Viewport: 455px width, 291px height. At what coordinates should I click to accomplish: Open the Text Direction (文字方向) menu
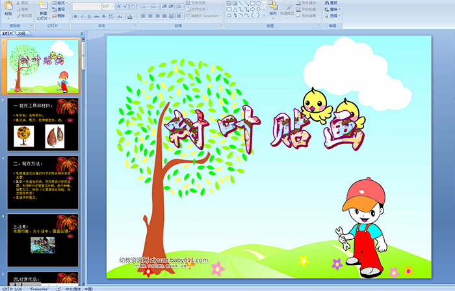198,3
